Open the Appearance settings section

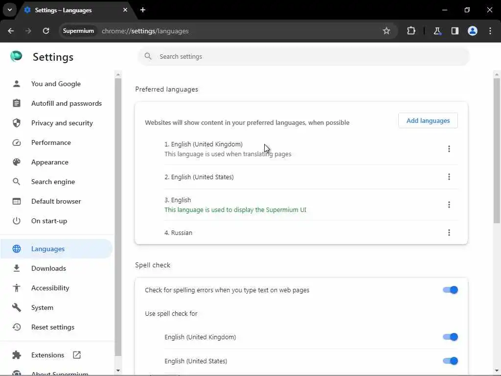[x=49, y=162]
